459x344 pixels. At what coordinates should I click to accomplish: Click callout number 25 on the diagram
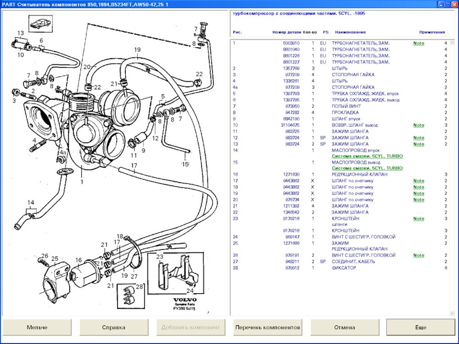tap(55, 258)
